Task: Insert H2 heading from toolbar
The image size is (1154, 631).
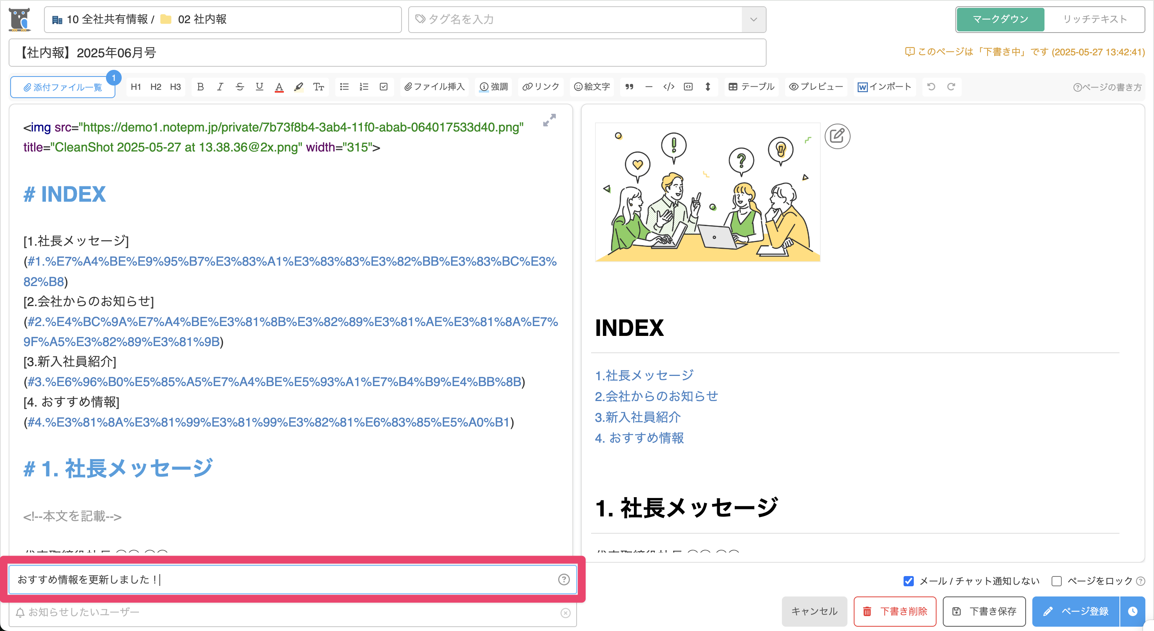Action: (x=155, y=87)
